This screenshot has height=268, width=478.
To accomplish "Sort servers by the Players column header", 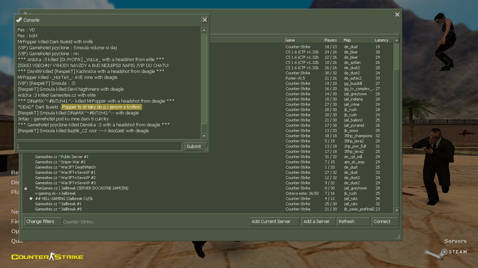I will click(x=332, y=40).
